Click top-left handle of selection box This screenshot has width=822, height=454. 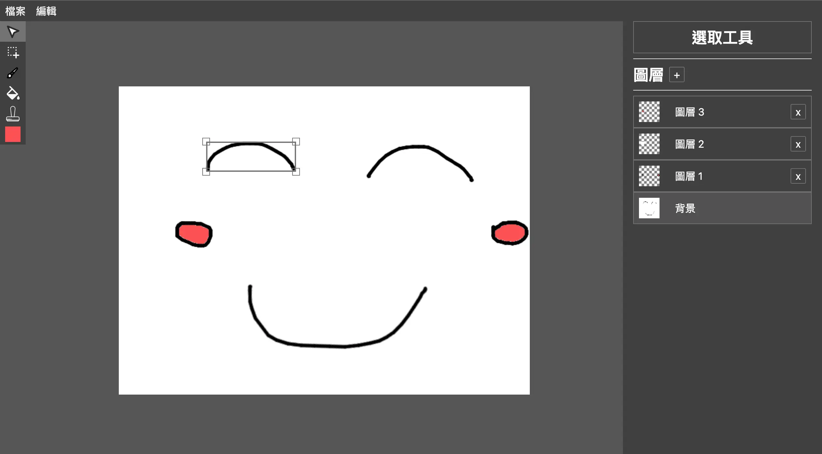tap(206, 142)
